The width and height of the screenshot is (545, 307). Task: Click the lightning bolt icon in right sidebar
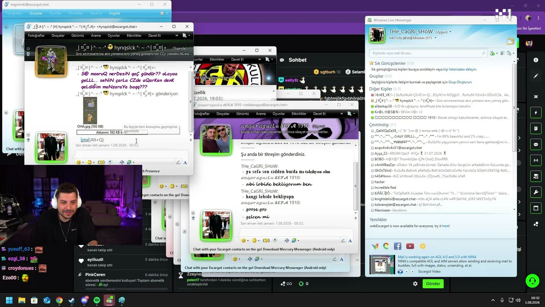coord(536,113)
